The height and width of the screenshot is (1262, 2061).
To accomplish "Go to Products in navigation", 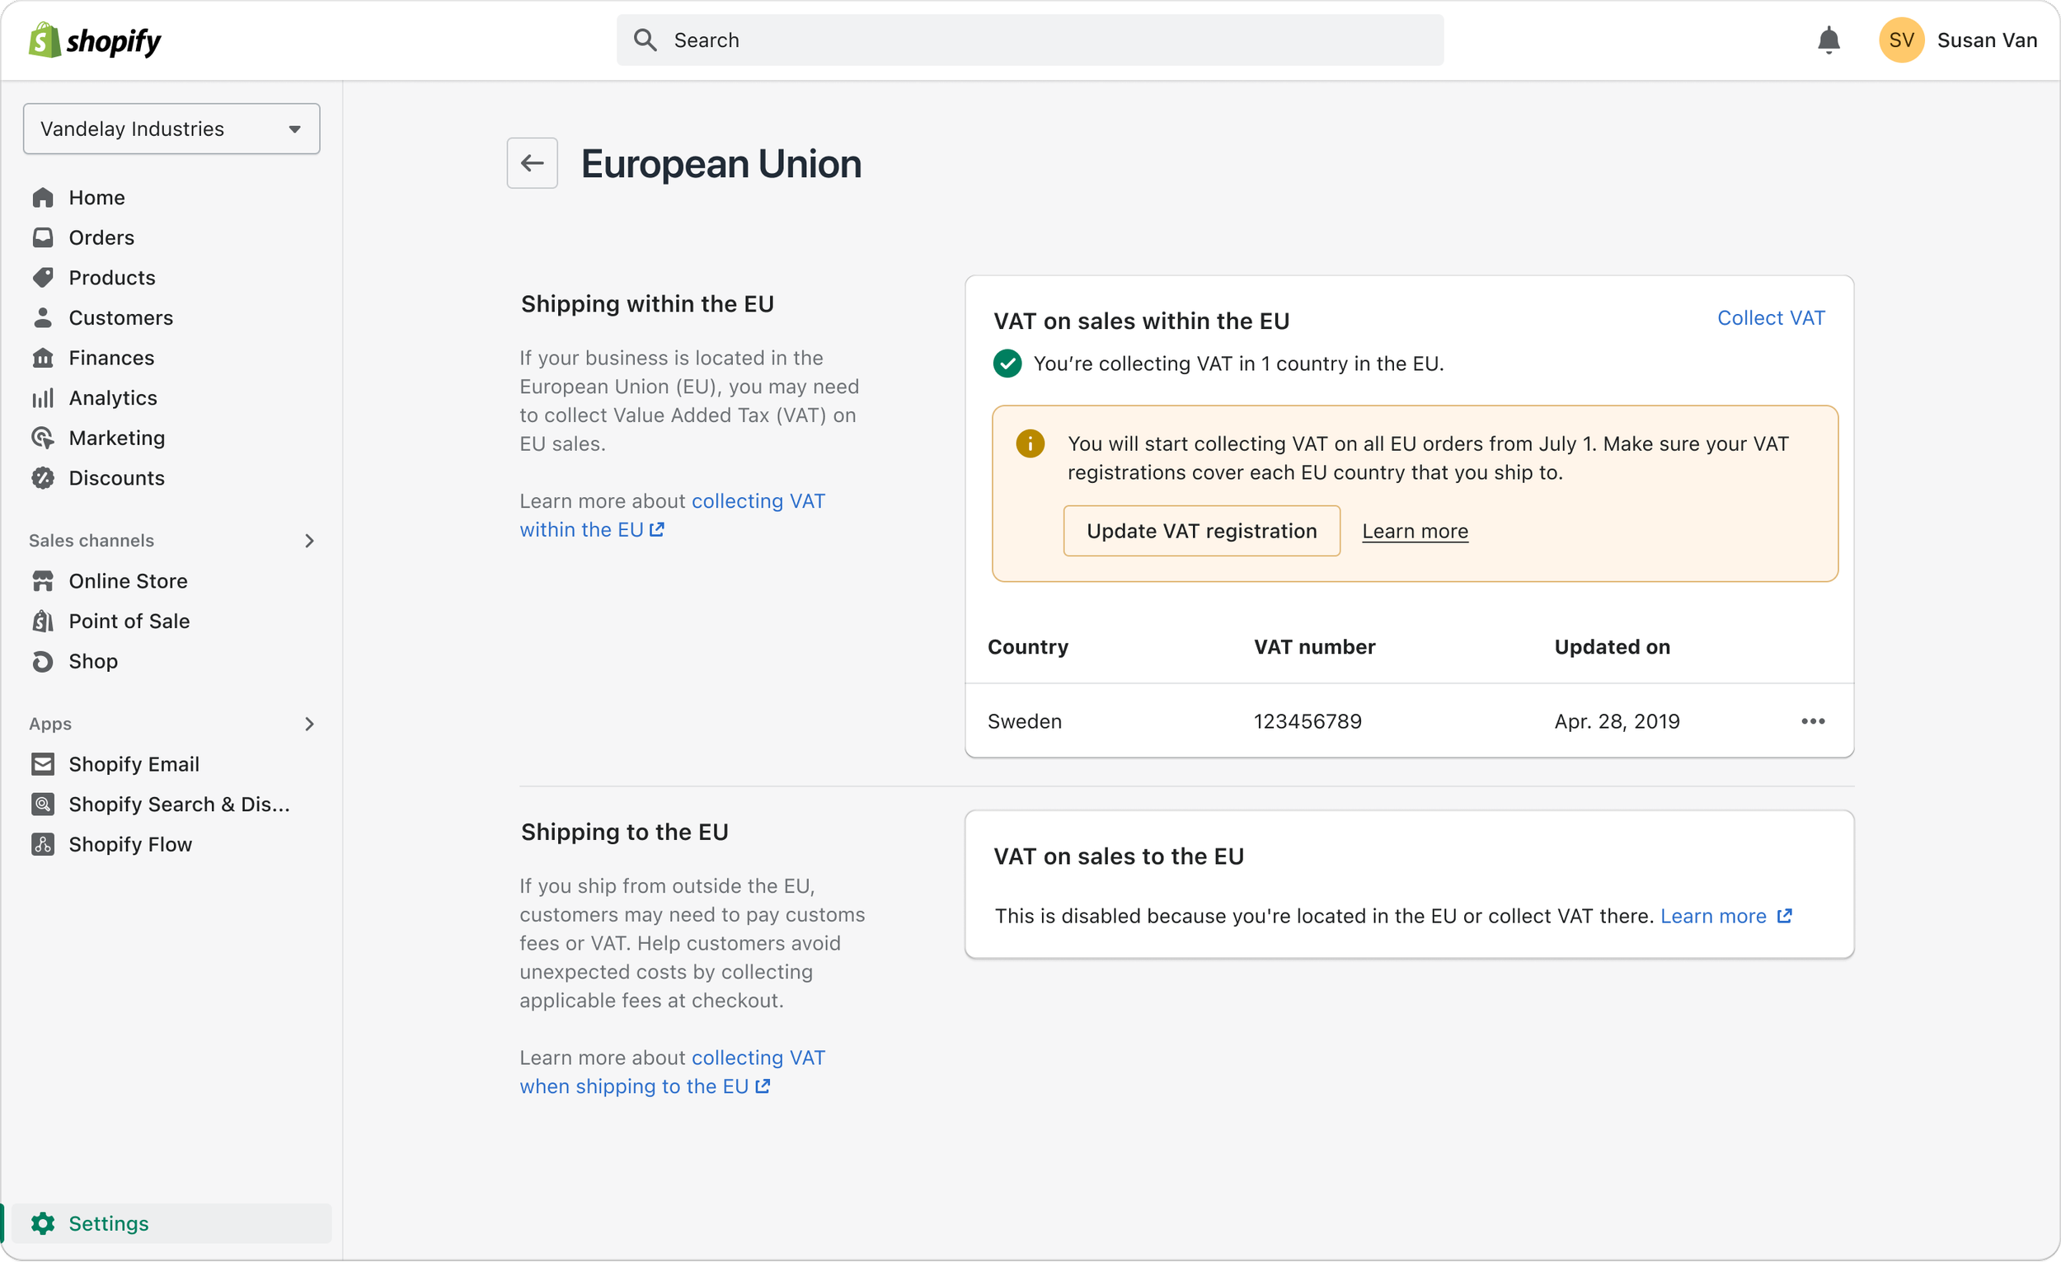I will click(112, 278).
